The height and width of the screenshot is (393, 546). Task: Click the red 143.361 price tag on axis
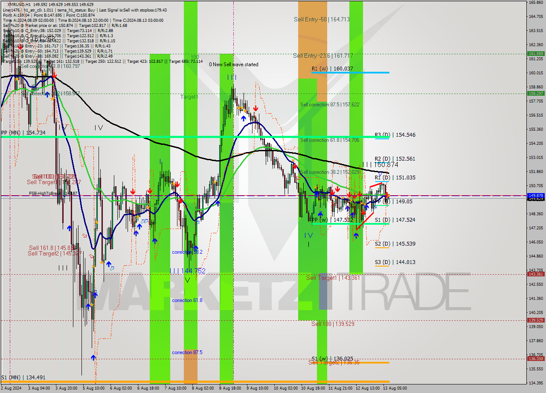536,274
